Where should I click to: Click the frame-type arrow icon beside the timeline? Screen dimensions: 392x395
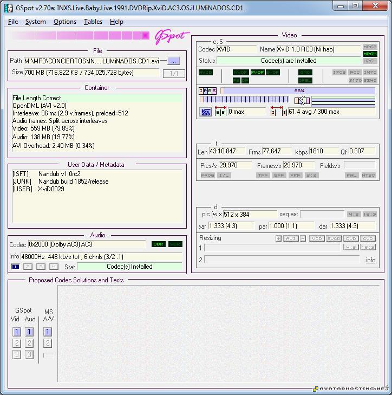tap(302, 100)
